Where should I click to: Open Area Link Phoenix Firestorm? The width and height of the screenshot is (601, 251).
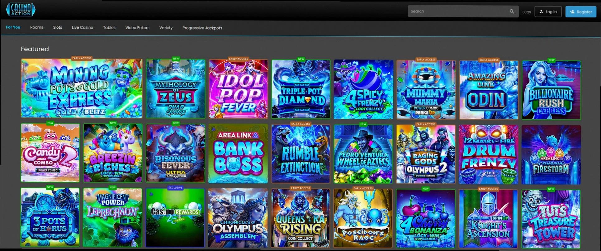click(x=551, y=155)
